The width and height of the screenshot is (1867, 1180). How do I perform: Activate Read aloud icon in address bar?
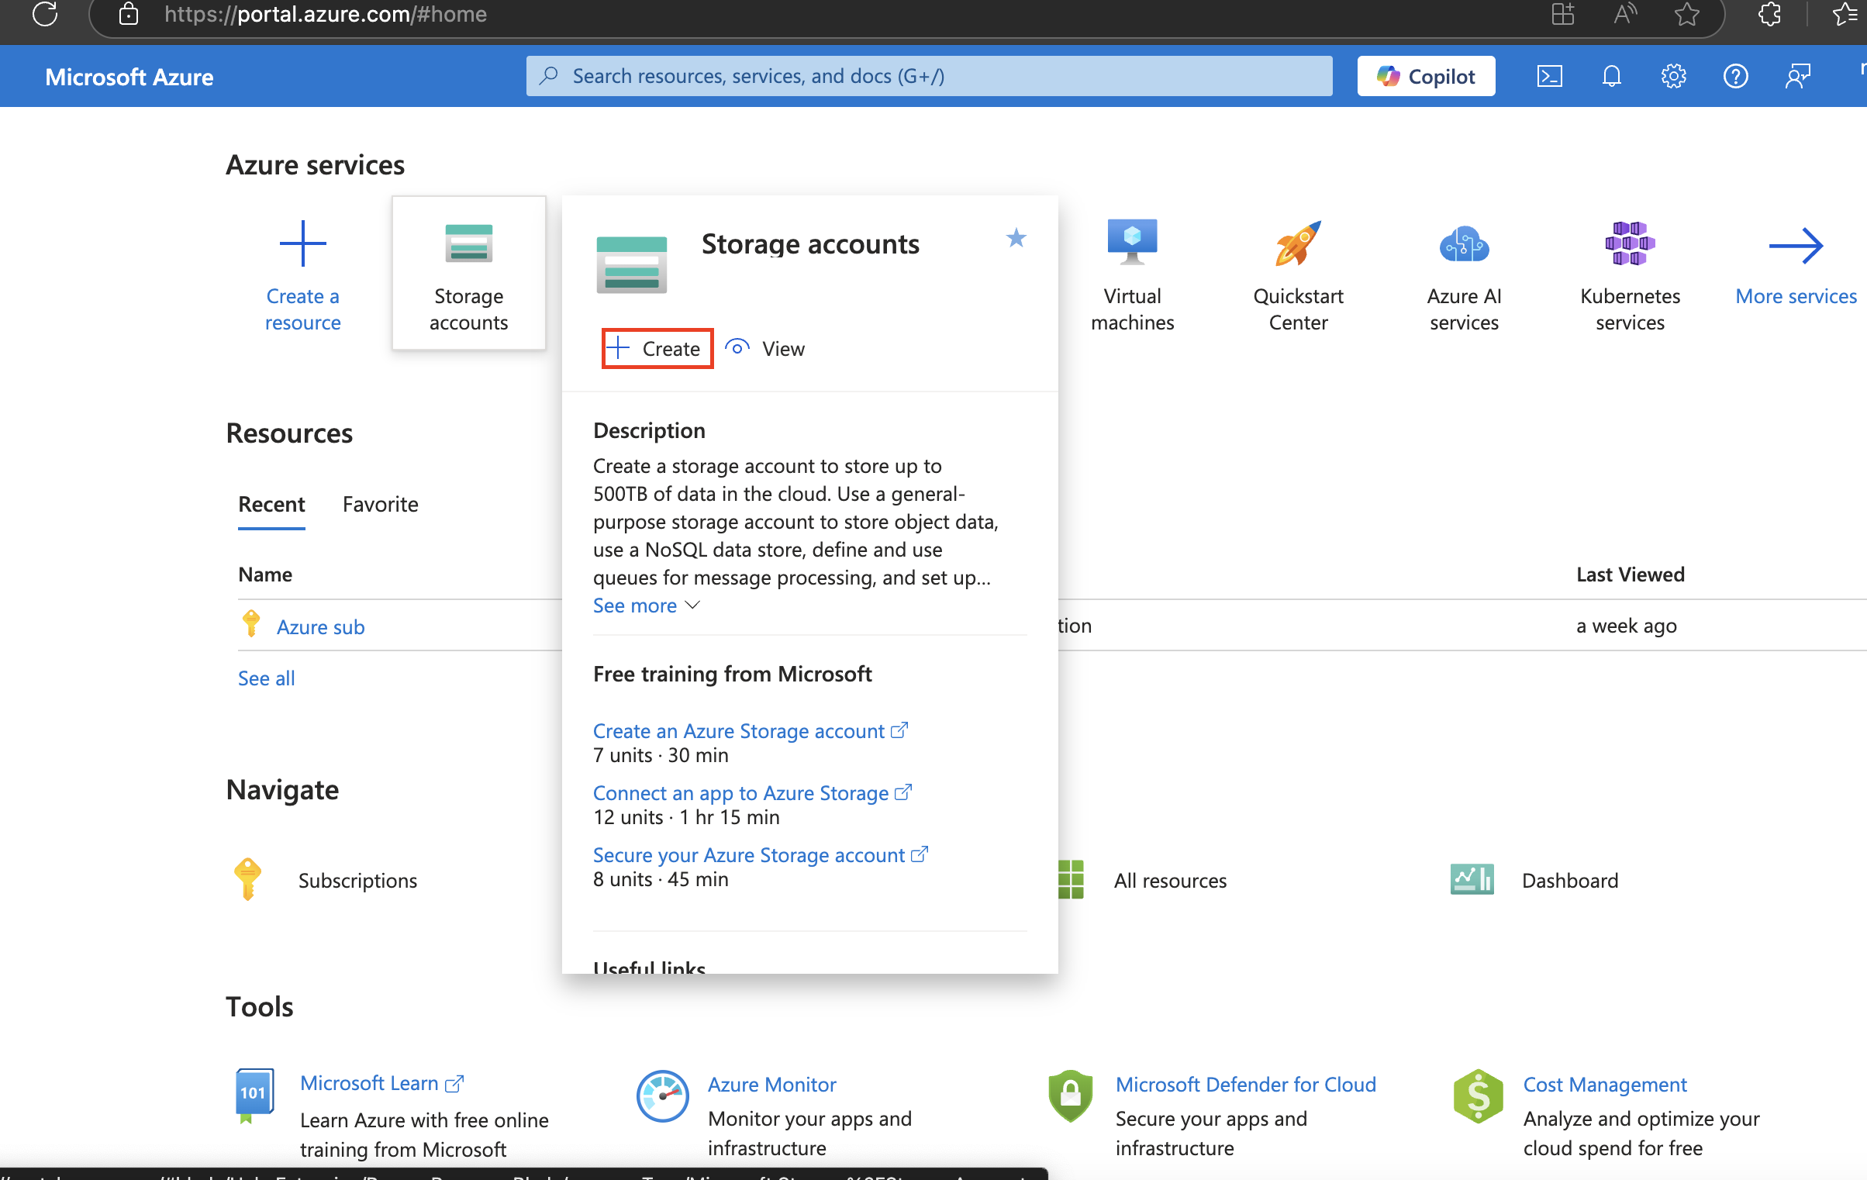click(1625, 14)
